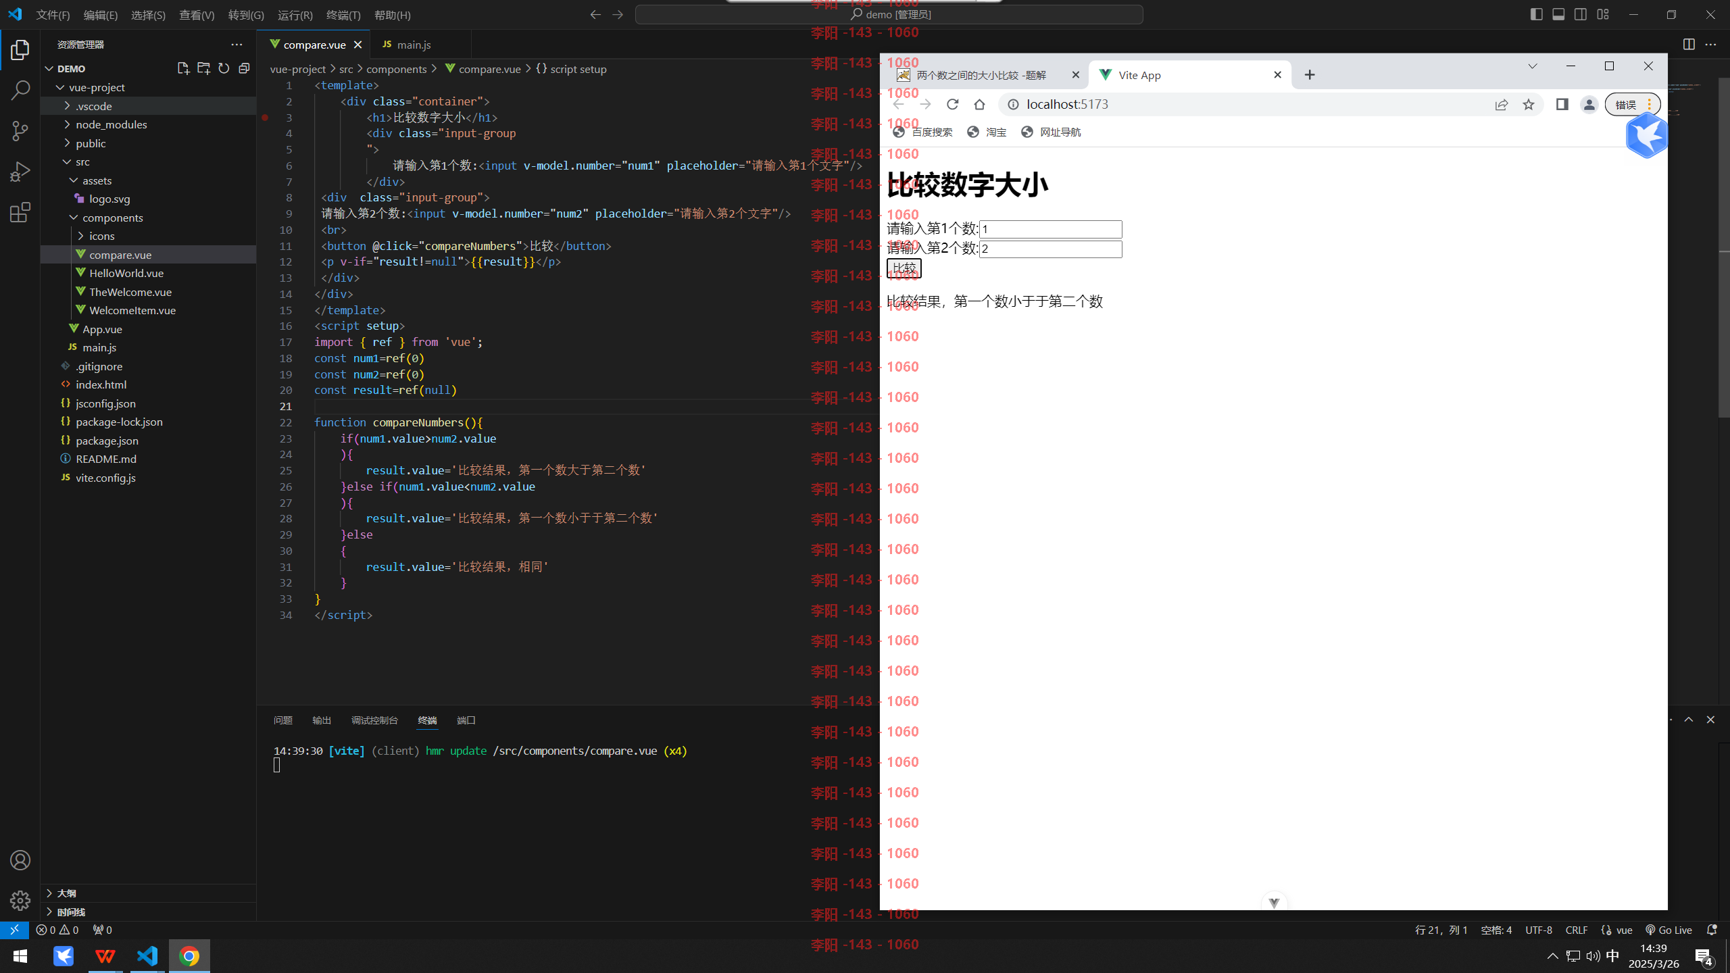Click the first number input field
The height and width of the screenshot is (973, 1730).
[1051, 229]
